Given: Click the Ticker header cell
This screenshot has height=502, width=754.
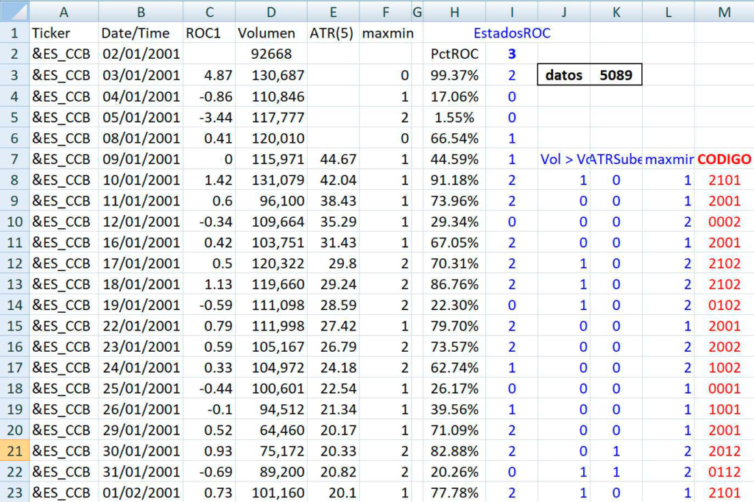Looking at the screenshot, I should tap(64, 33).
